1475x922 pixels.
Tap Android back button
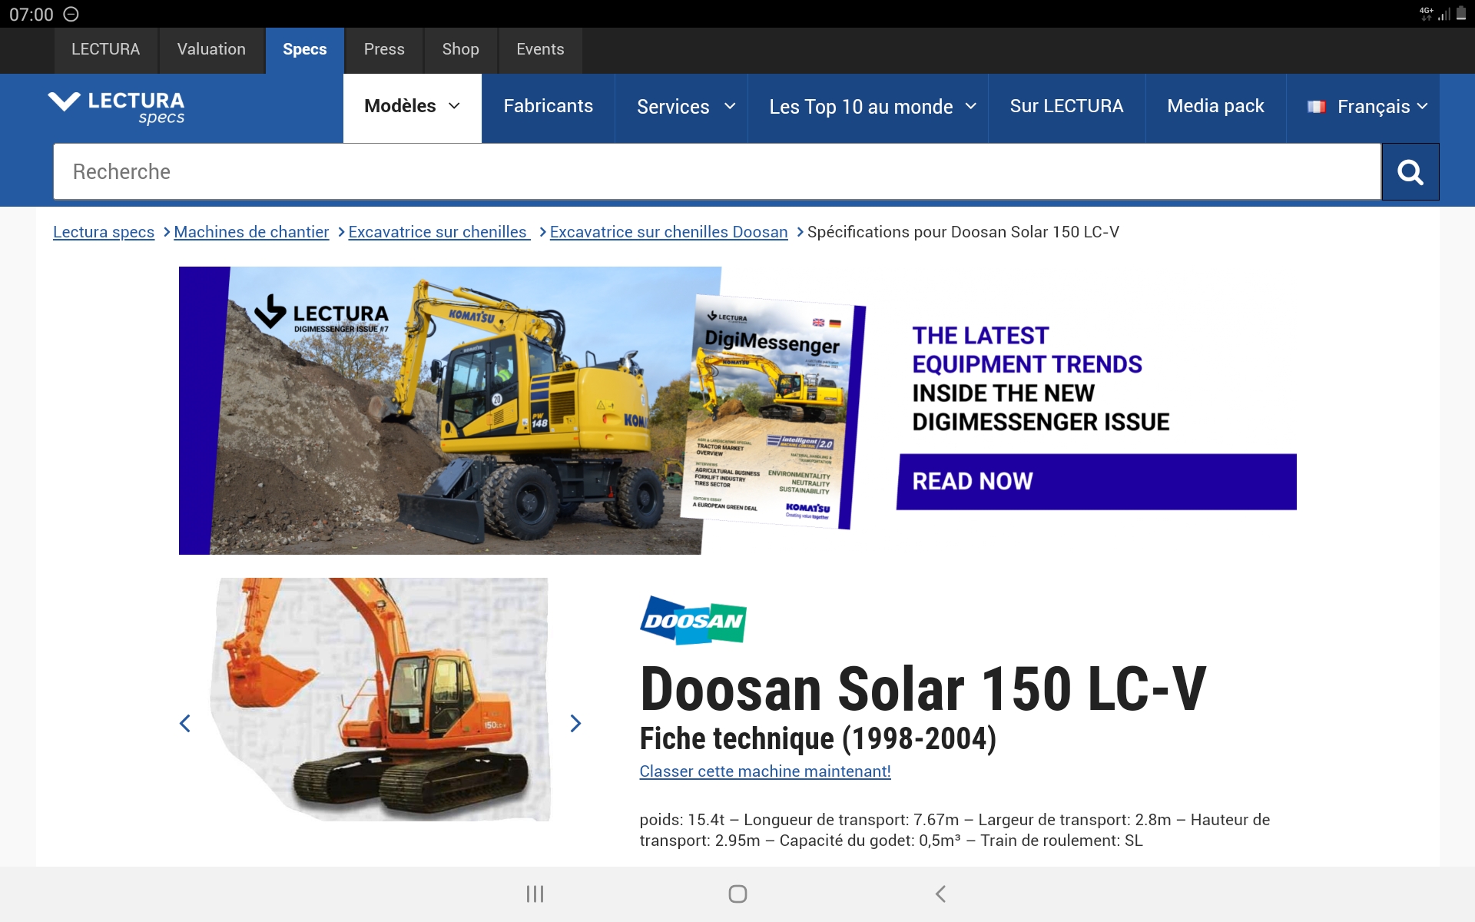[940, 894]
